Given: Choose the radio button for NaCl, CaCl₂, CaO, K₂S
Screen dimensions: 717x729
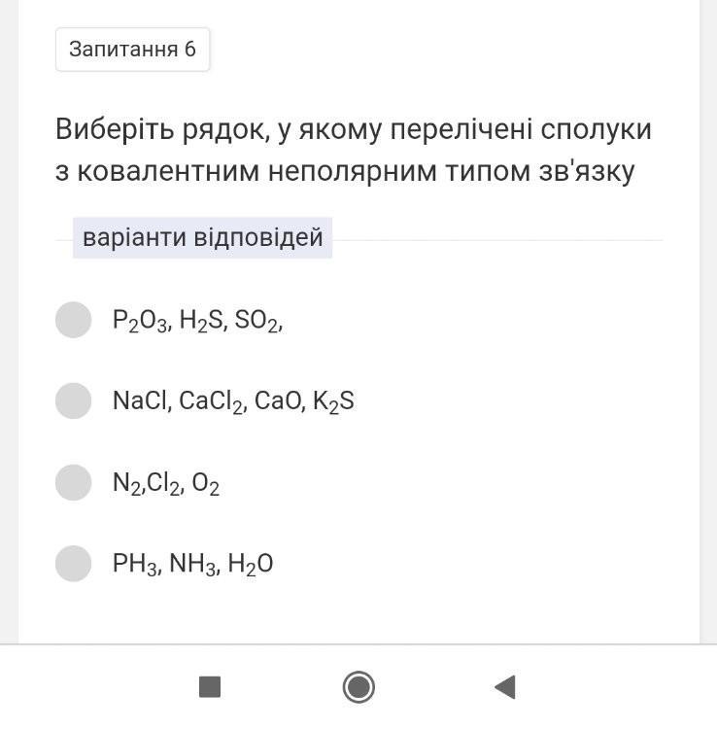Looking at the screenshot, I should tap(73, 400).
